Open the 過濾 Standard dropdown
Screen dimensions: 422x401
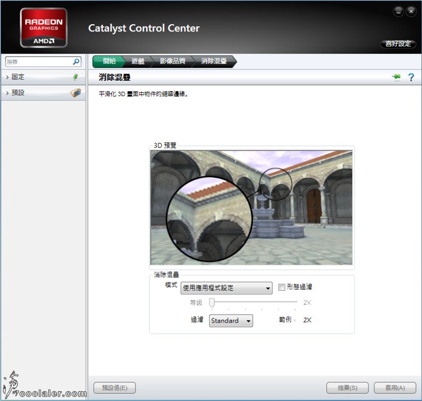pyautogui.click(x=231, y=321)
